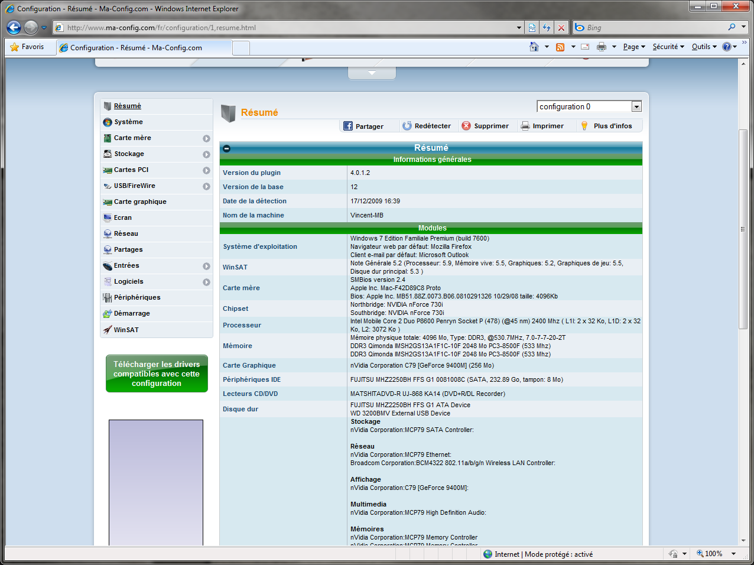Click the Périphériques devices icon
This screenshot has width=754, height=565.
point(108,298)
